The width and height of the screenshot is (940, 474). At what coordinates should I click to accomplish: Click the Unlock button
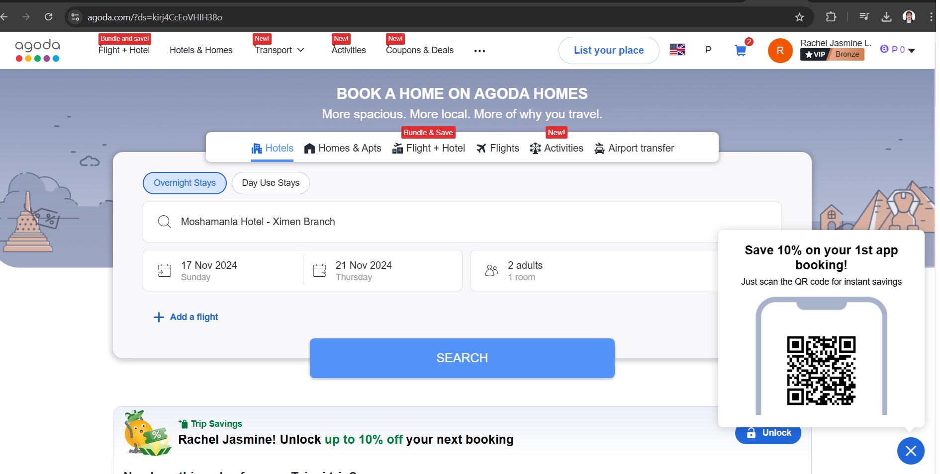coord(768,433)
